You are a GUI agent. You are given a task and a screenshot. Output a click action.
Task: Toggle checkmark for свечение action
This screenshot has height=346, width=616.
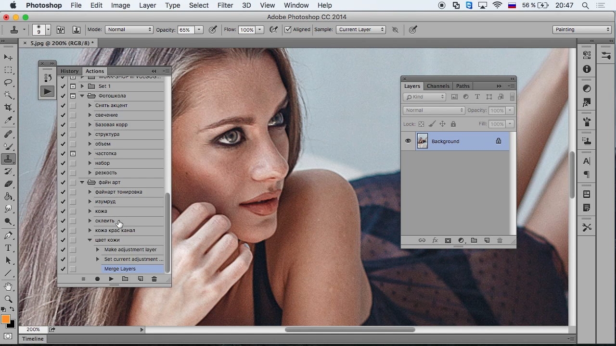point(63,115)
